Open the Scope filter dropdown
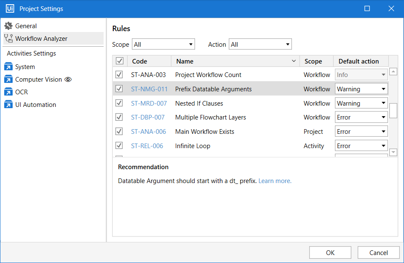The width and height of the screenshot is (404, 263). [x=163, y=44]
